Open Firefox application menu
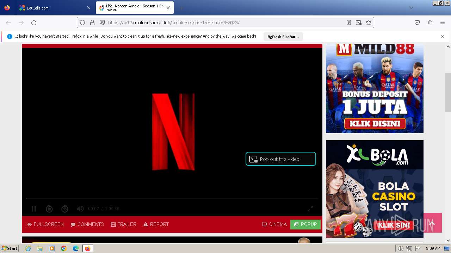This screenshot has height=253, width=451. [443, 22]
